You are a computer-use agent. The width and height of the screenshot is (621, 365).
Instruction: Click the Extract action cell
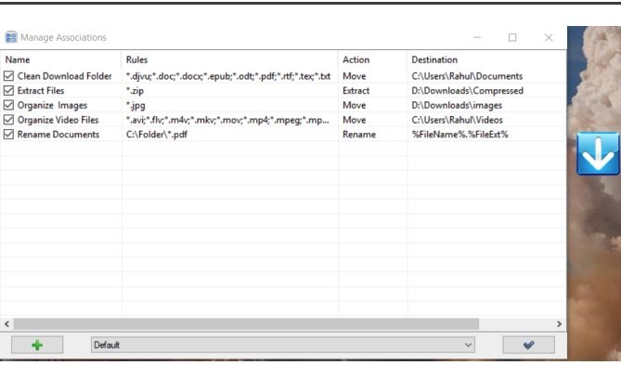[x=356, y=91]
